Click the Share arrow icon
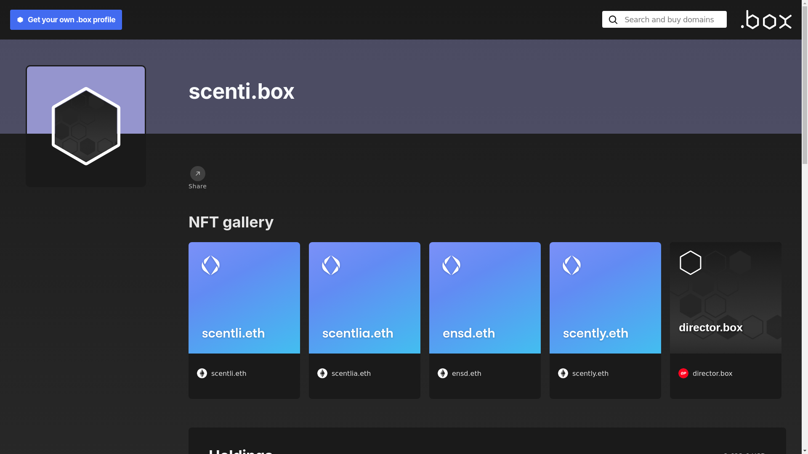Screen dimensions: 808x454 click(x=197, y=174)
